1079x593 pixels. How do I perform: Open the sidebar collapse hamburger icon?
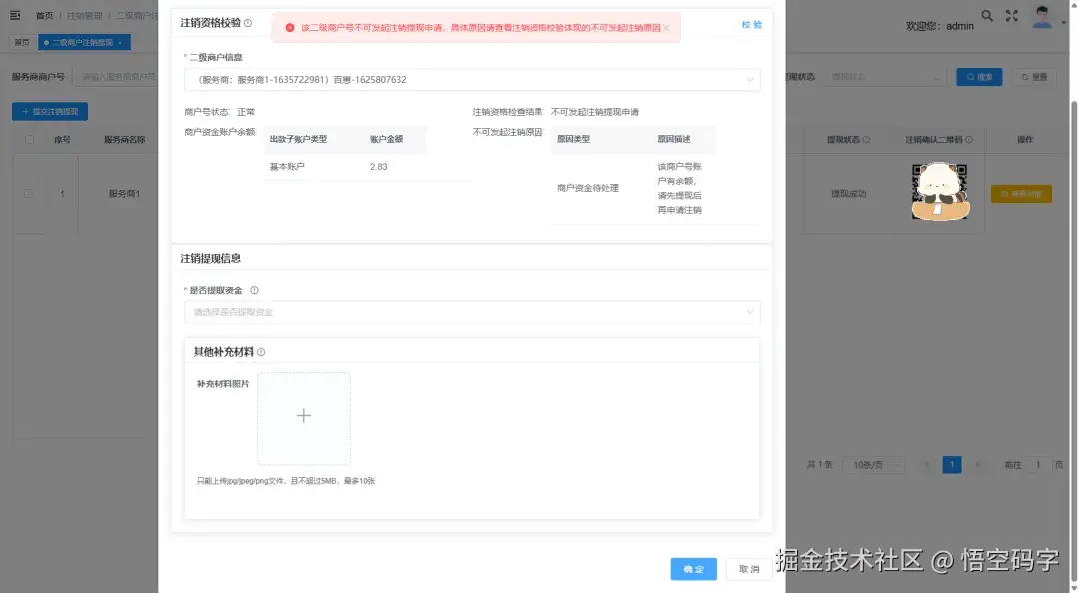[x=16, y=15]
